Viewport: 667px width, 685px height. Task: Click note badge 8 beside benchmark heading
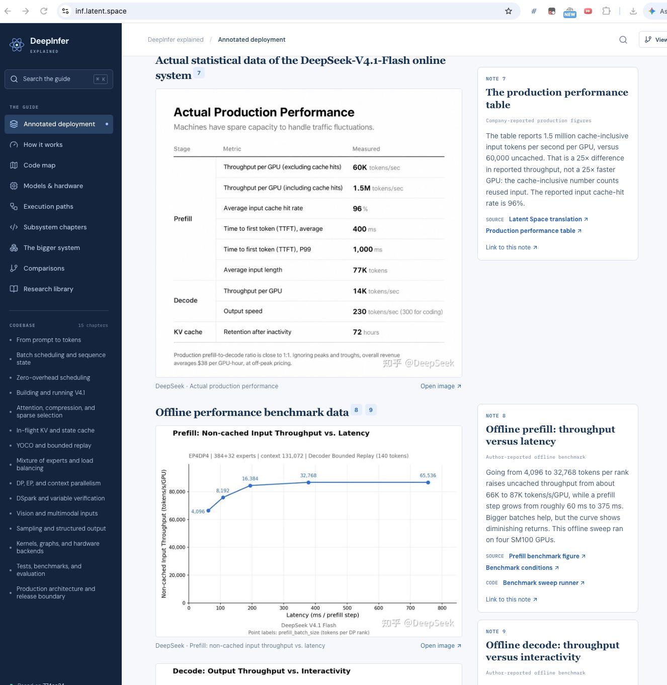(x=356, y=410)
